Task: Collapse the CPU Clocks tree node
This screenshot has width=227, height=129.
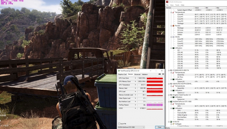Action: click(x=171, y=37)
